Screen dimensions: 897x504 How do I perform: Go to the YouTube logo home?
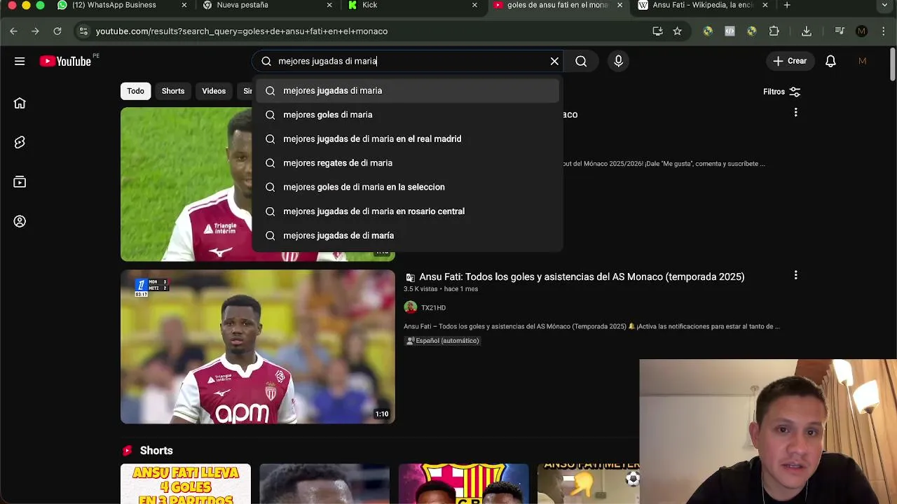point(65,61)
